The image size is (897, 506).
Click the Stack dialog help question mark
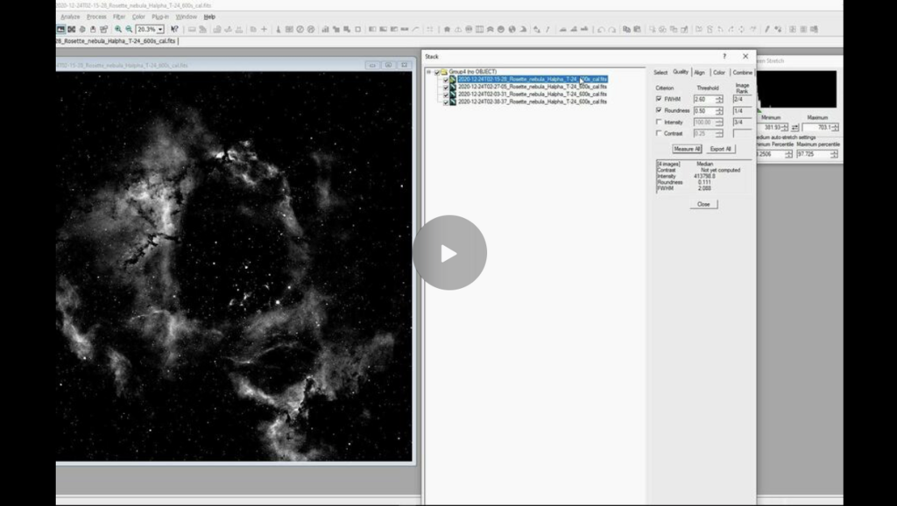pos(724,56)
